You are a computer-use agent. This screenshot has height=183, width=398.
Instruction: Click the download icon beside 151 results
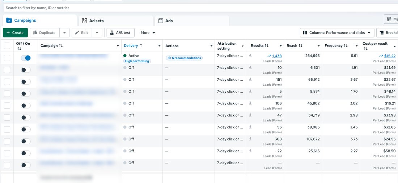click(250, 79)
